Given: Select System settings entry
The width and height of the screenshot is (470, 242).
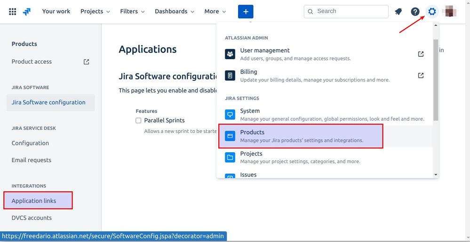Looking at the screenshot, I should click(x=325, y=114).
